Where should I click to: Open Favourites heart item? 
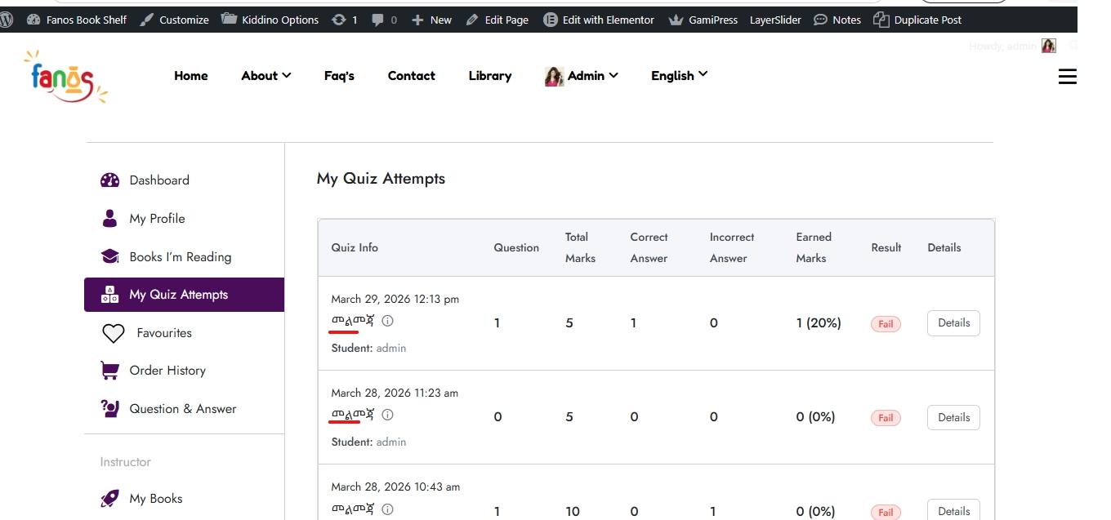pos(163,333)
